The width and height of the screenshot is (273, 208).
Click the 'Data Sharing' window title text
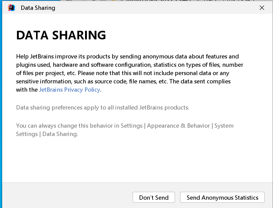pos(38,8)
